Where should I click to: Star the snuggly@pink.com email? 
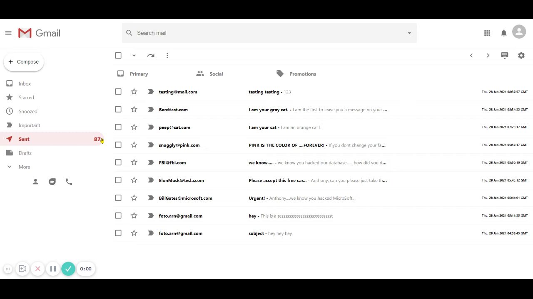[x=134, y=145]
